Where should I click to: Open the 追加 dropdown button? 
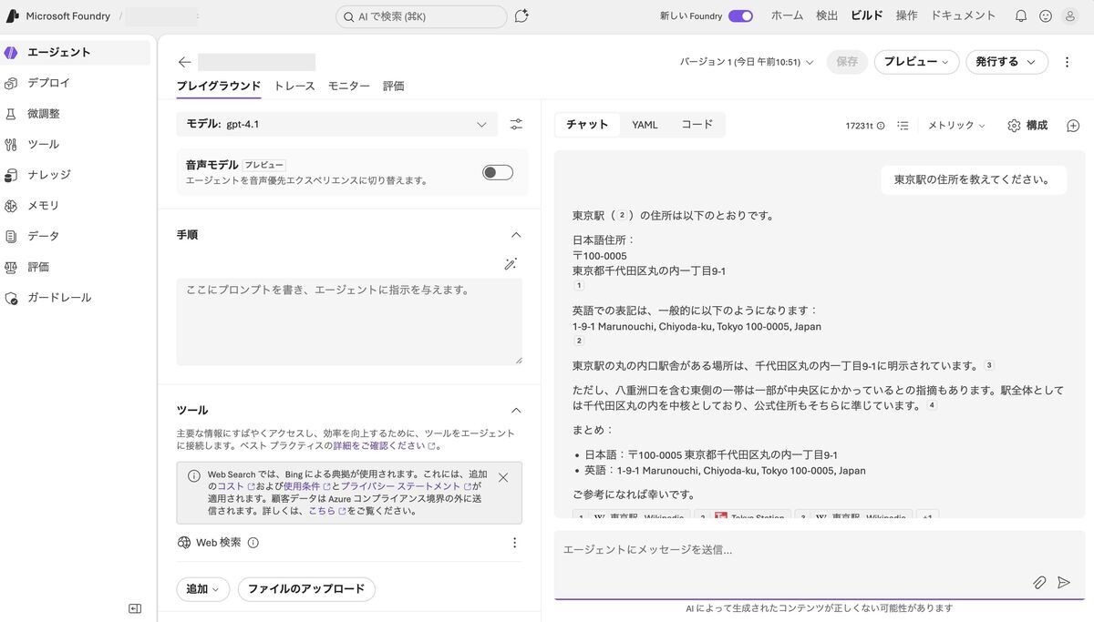point(202,589)
